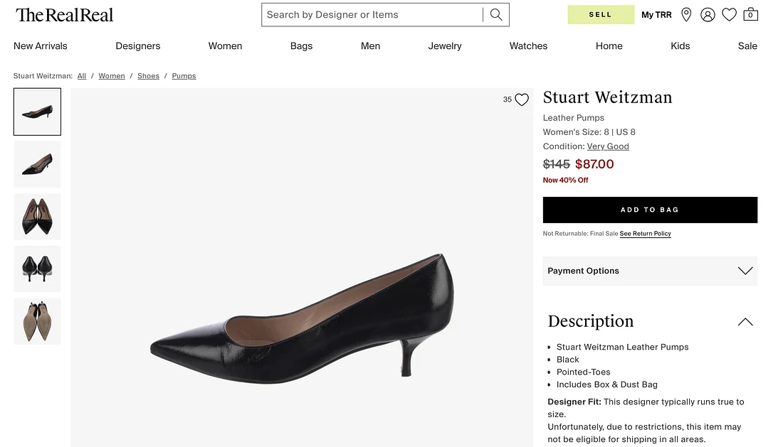Click the Women's Size: 8 | US 8 text
This screenshot has width=783, height=447.
click(x=589, y=132)
